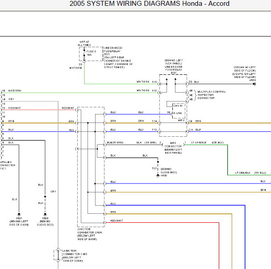Click the "RED/WHT" label on the bottom red wire
This screenshot has height=269, width=271.
[x=117, y=220]
